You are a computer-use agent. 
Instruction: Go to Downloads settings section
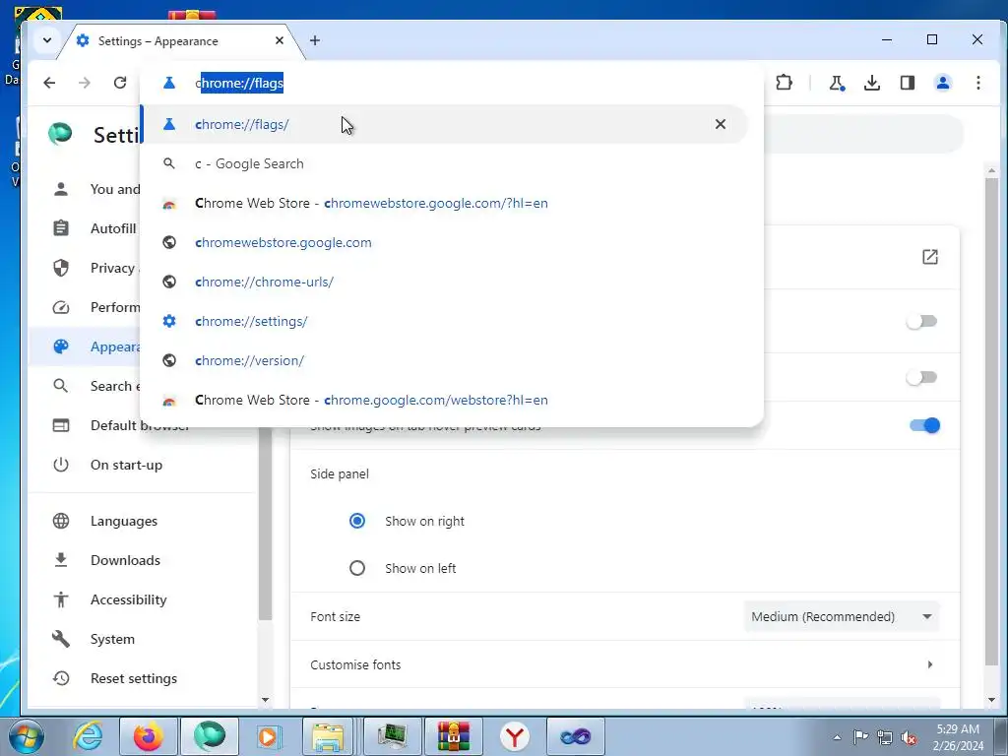(125, 560)
